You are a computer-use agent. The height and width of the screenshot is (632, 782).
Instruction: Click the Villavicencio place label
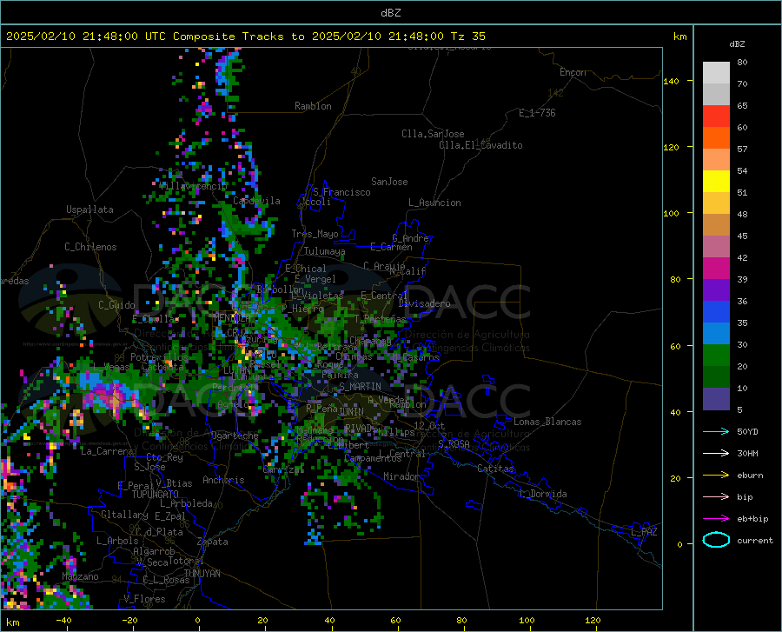click(x=193, y=186)
